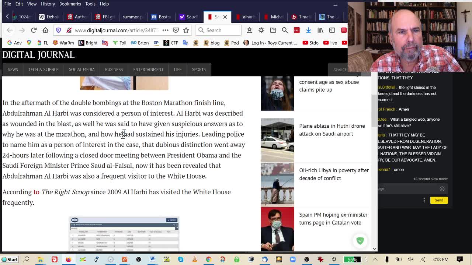Screen dimensions: 472x265
Task: Open Word from the taskbar
Action: click(153, 259)
